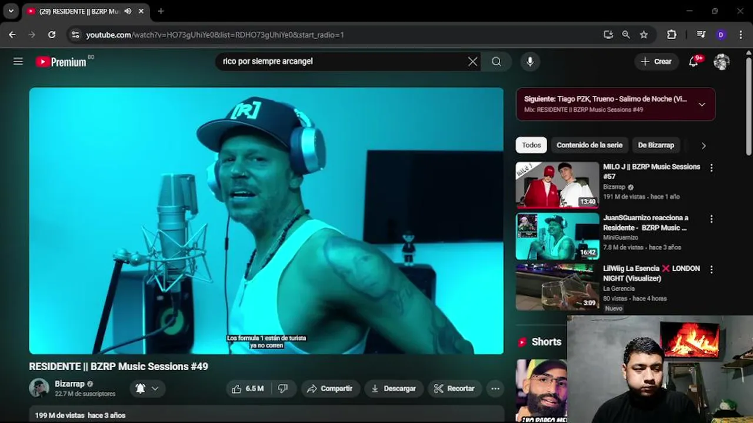Expand the Siguiente mix playlist panel

702,104
